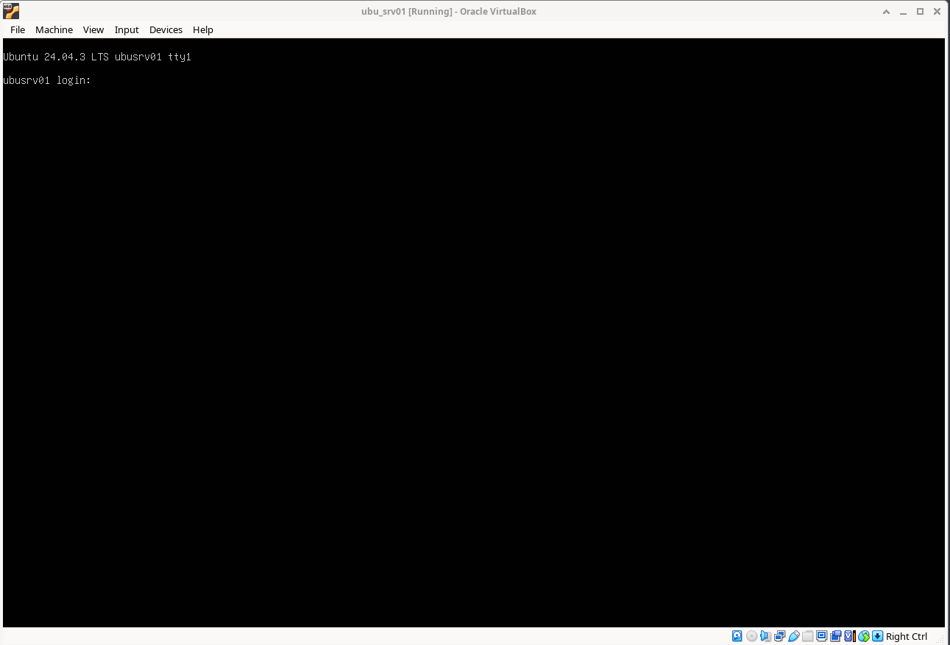Toggle the mouse integration indicator
Image resolution: width=950 pixels, height=645 pixels.
point(864,636)
